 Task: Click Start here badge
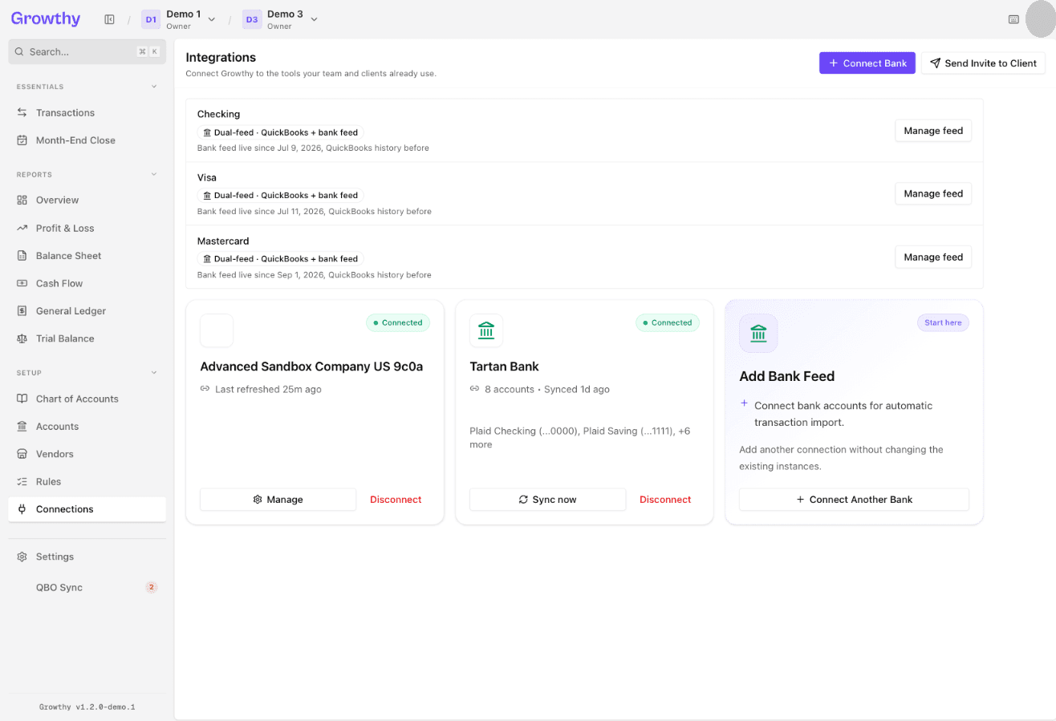(943, 323)
